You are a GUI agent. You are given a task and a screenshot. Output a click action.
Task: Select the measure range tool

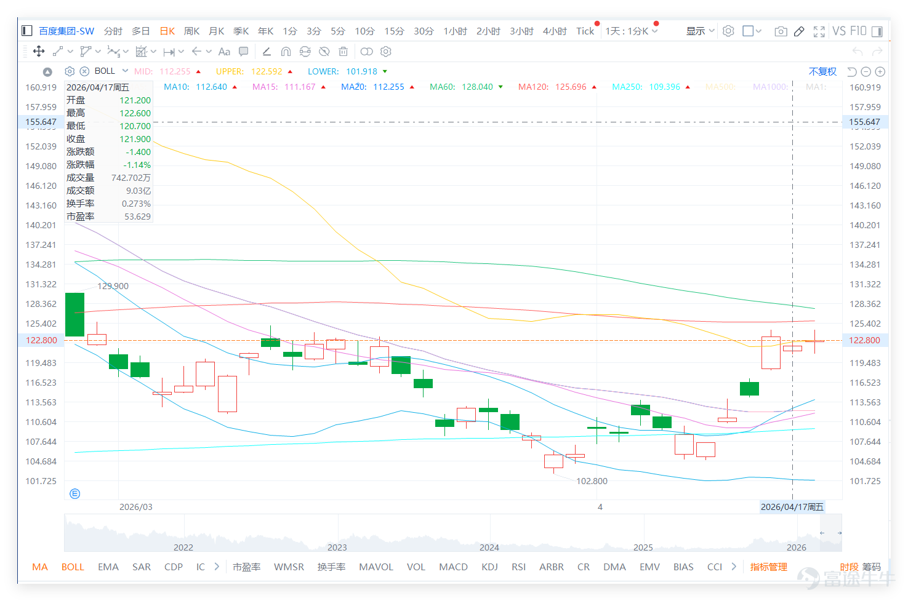click(169, 52)
